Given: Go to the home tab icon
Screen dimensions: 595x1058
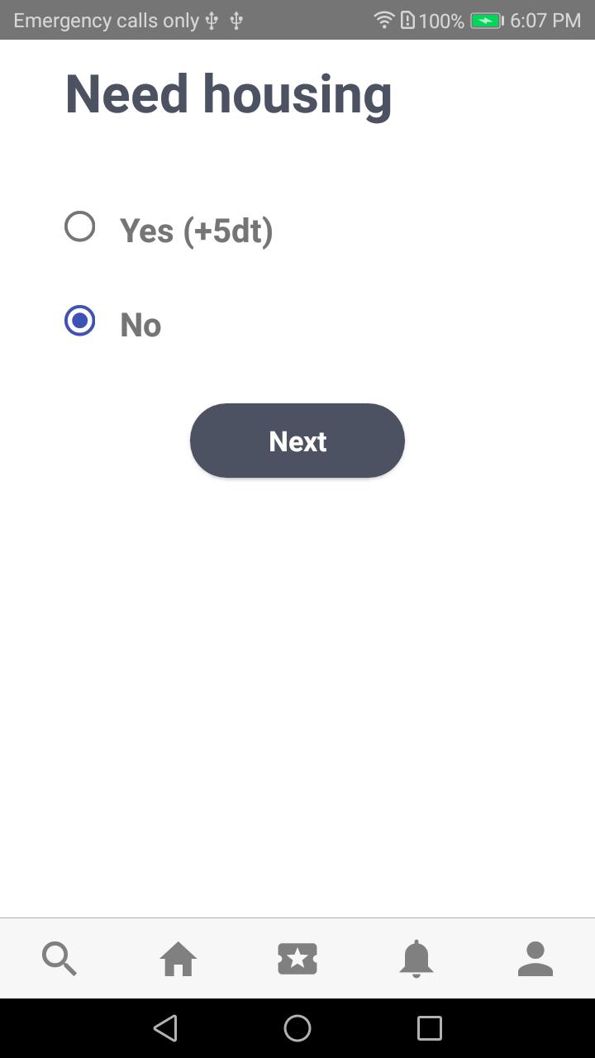Looking at the screenshot, I should pyautogui.click(x=178, y=959).
